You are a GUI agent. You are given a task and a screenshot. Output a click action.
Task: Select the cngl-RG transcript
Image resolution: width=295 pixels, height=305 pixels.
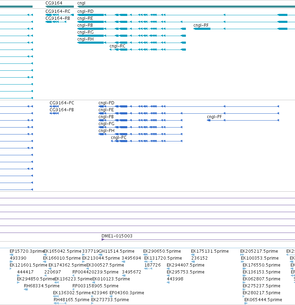(132, 36)
